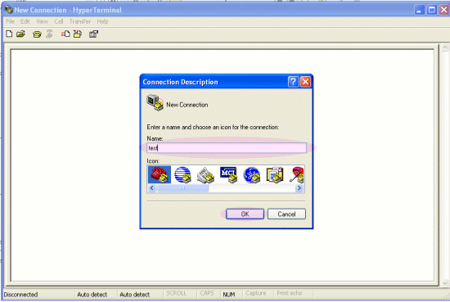Viewport: 450px width, 302px height.
Task: Choose the blue striped globe icon
Action: [182, 174]
